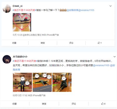Image resolution: width=117 pixels, height=109 pixels.
Task: Open first yoga photo in second post
Action: (x=23, y=82)
